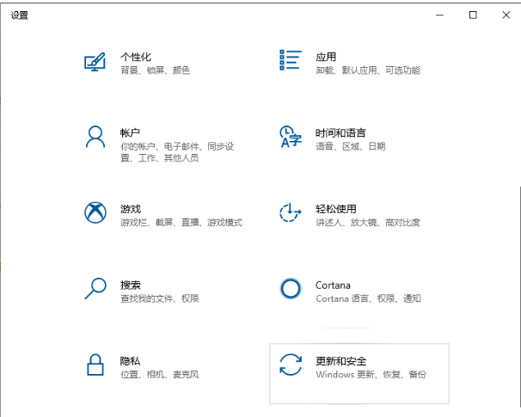Open the 应用 settings text label
The width and height of the screenshot is (521, 417).
pyautogui.click(x=326, y=57)
